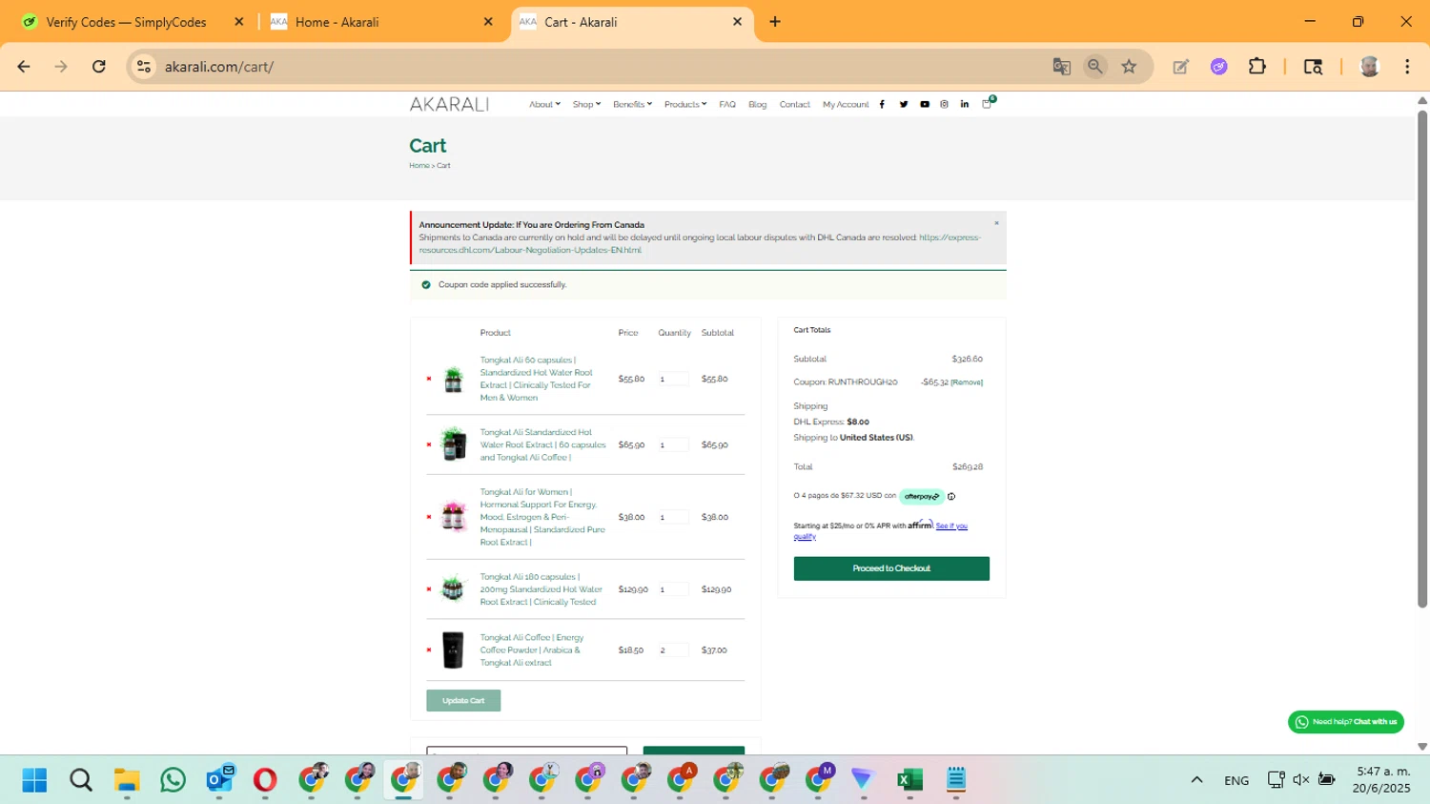Viewport: 1430px width, 804px height.
Task: Open File Explorer from the taskbar
Action: click(x=127, y=780)
